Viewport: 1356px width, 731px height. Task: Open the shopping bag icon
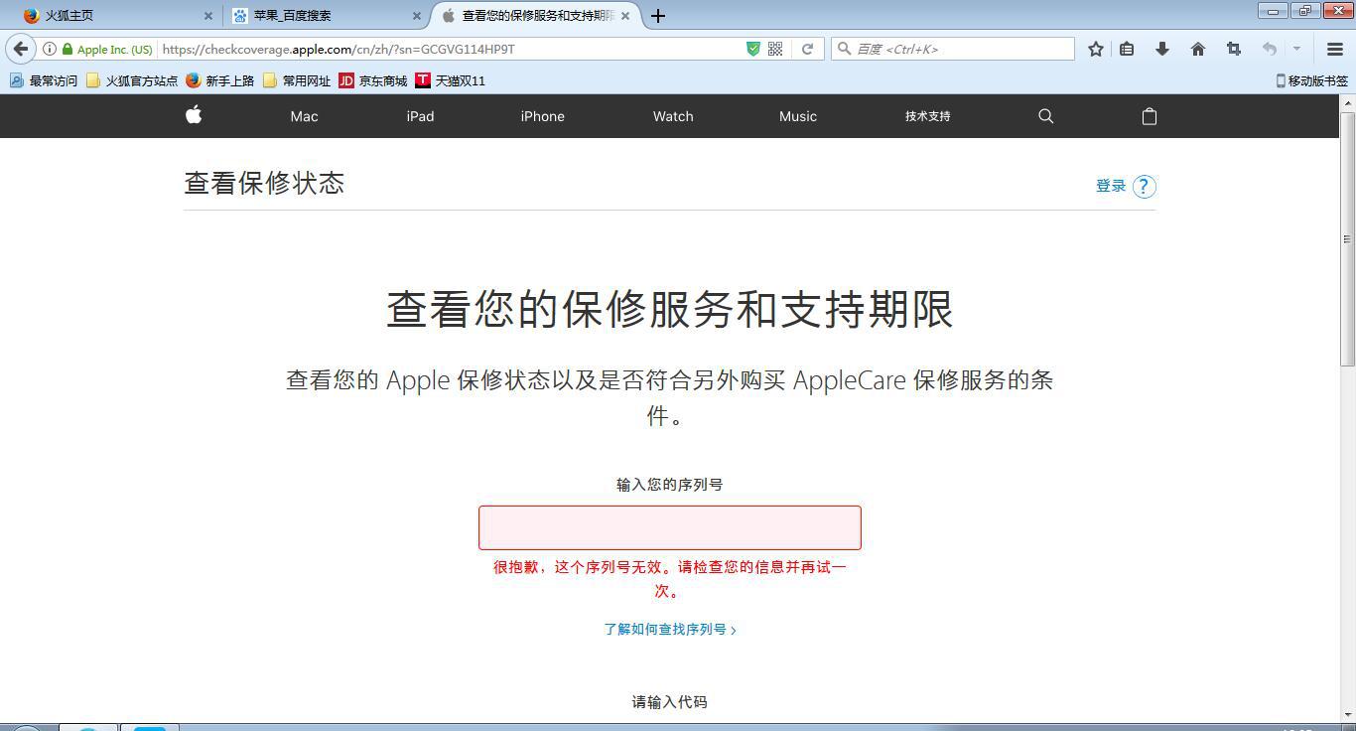point(1149,116)
